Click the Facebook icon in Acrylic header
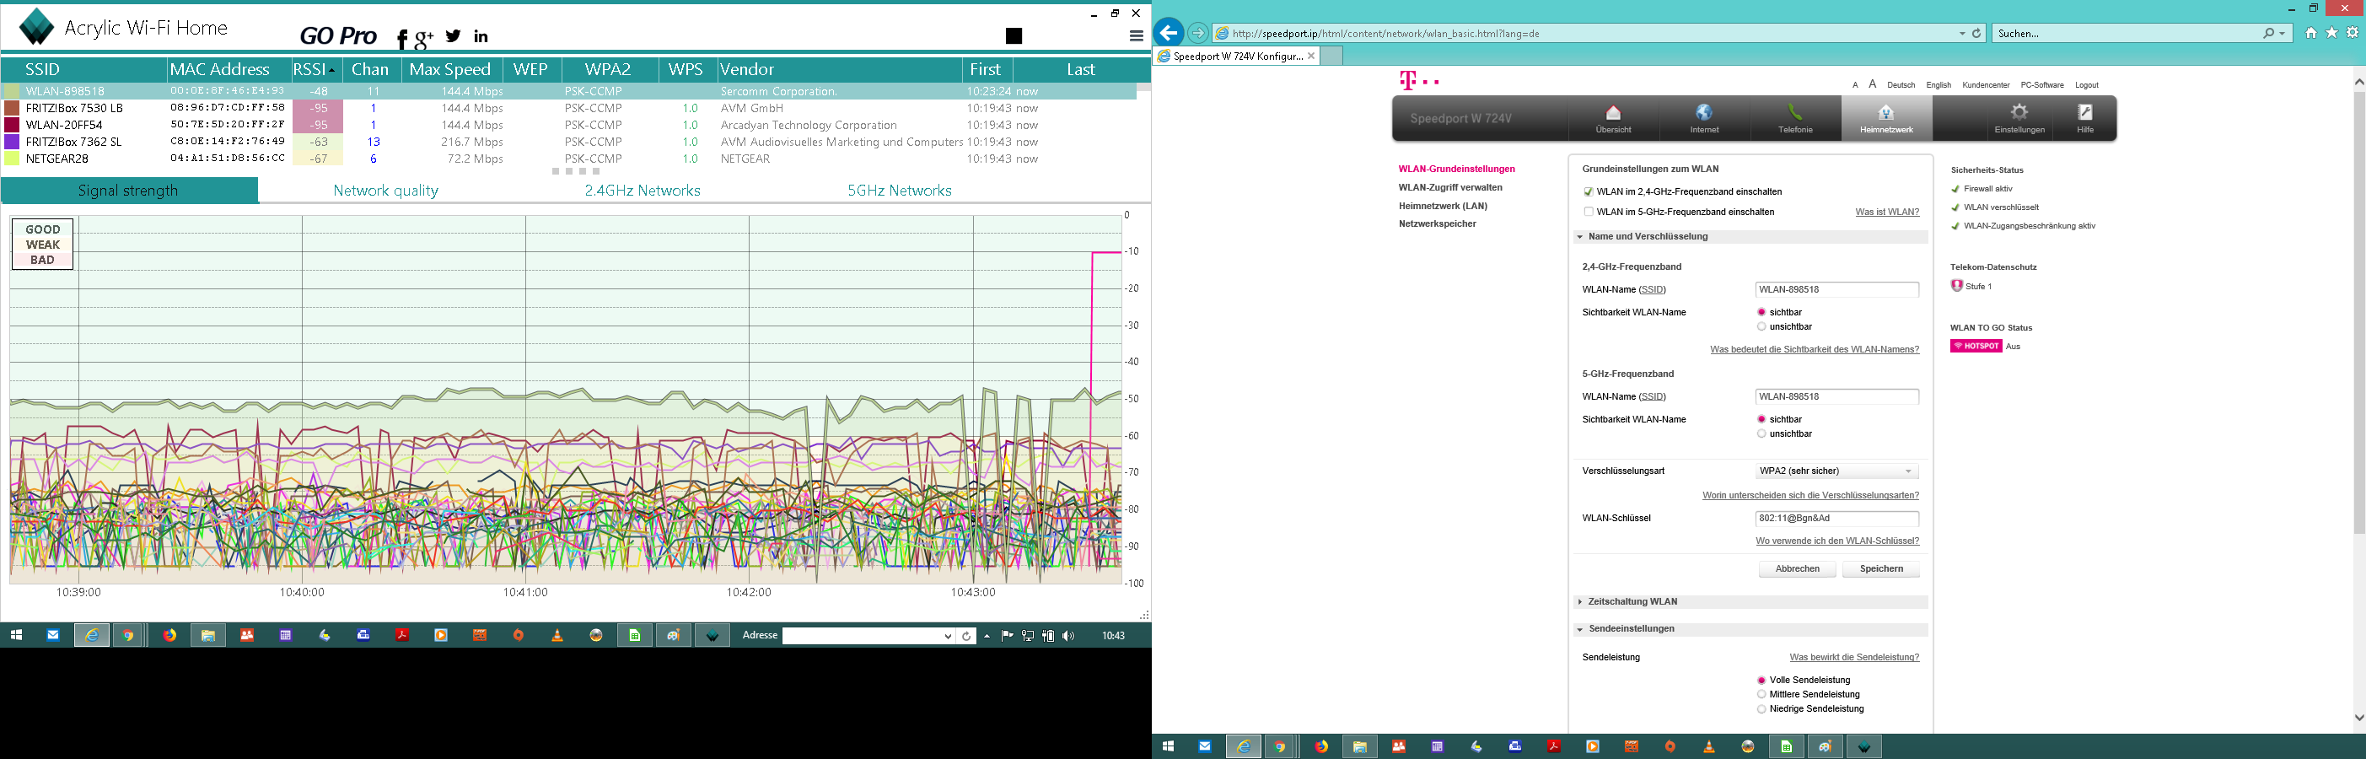 click(402, 38)
